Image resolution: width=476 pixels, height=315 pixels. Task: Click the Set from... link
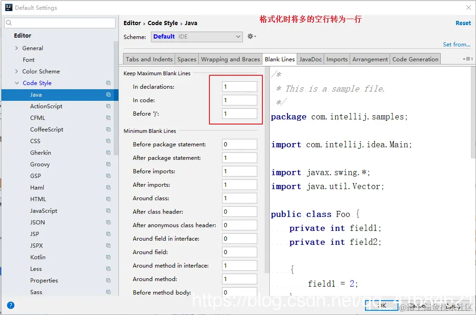coord(456,44)
